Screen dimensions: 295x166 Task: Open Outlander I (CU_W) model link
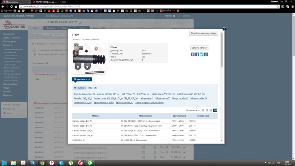83,103
